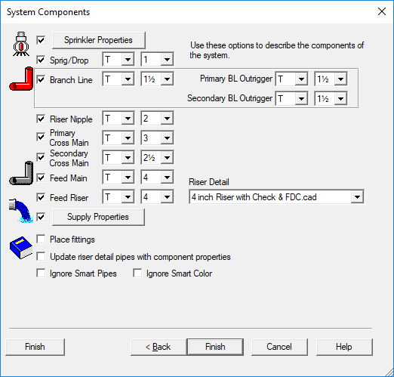Click 'Secondary BL Outrigger' label text
This screenshot has height=377, width=394.
229,98
